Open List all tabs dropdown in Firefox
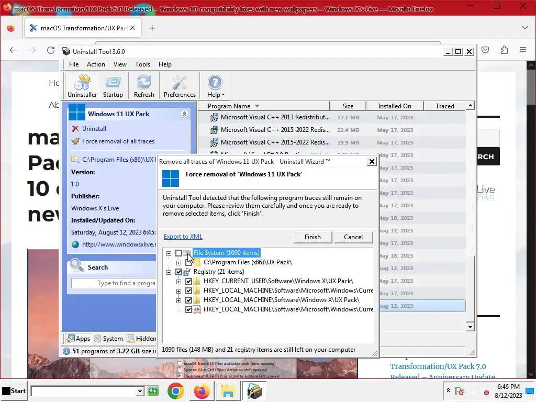The width and height of the screenshot is (536, 402). (x=524, y=28)
